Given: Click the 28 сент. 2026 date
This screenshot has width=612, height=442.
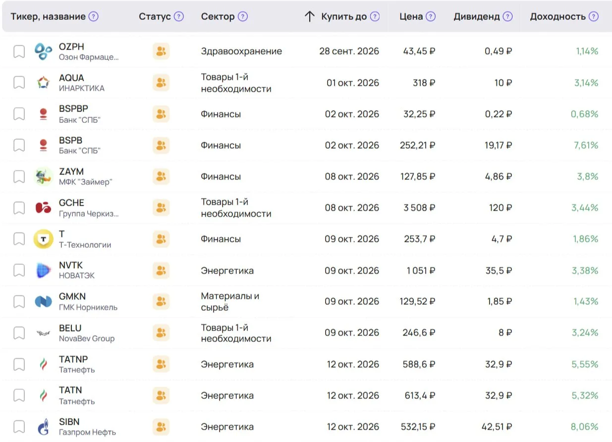Looking at the screenshot, I should click(349, 52).
